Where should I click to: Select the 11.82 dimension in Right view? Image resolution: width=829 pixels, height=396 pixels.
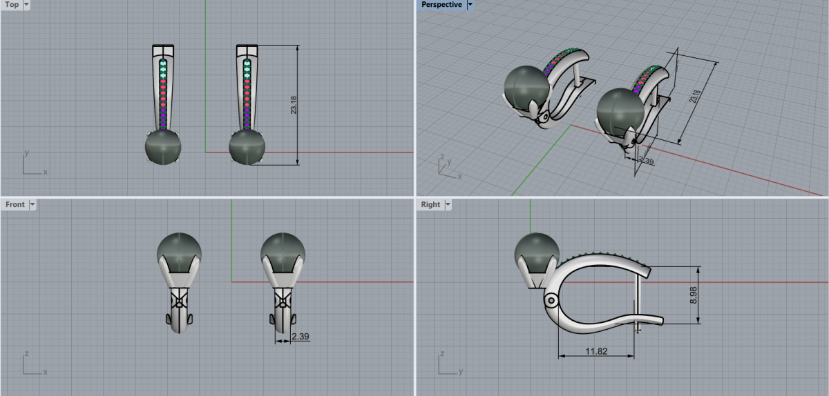(595, 351)
